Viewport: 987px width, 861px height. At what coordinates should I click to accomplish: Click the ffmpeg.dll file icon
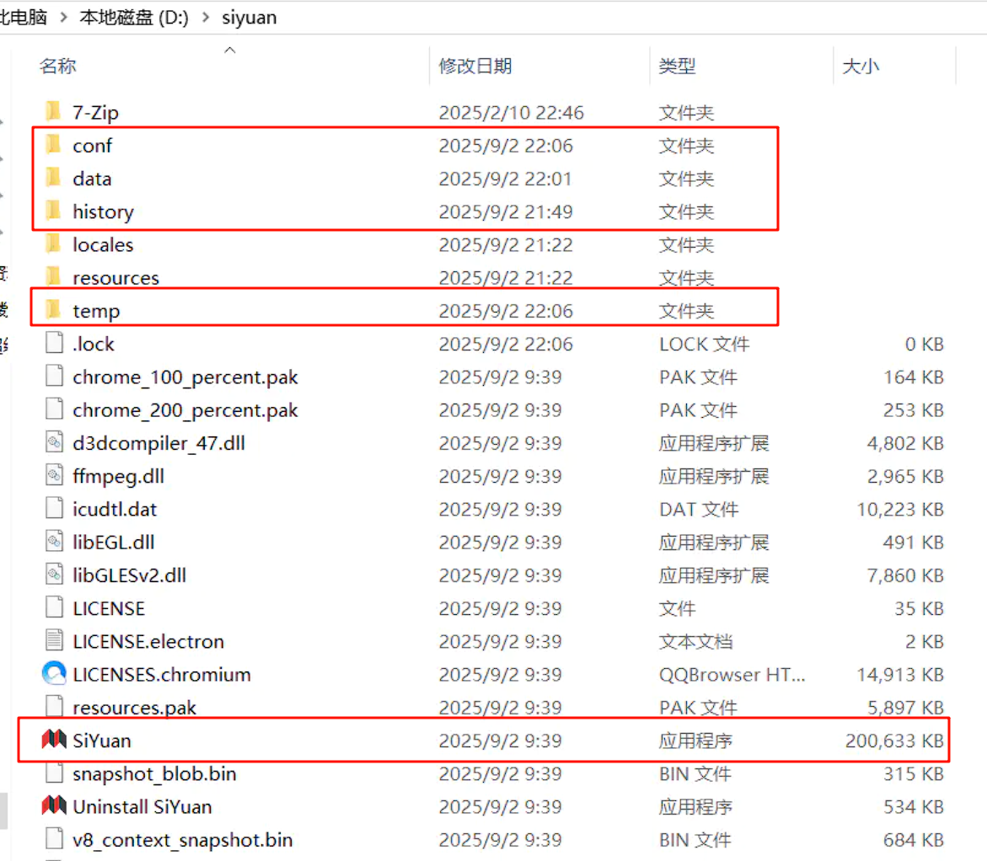click(54, 475)
